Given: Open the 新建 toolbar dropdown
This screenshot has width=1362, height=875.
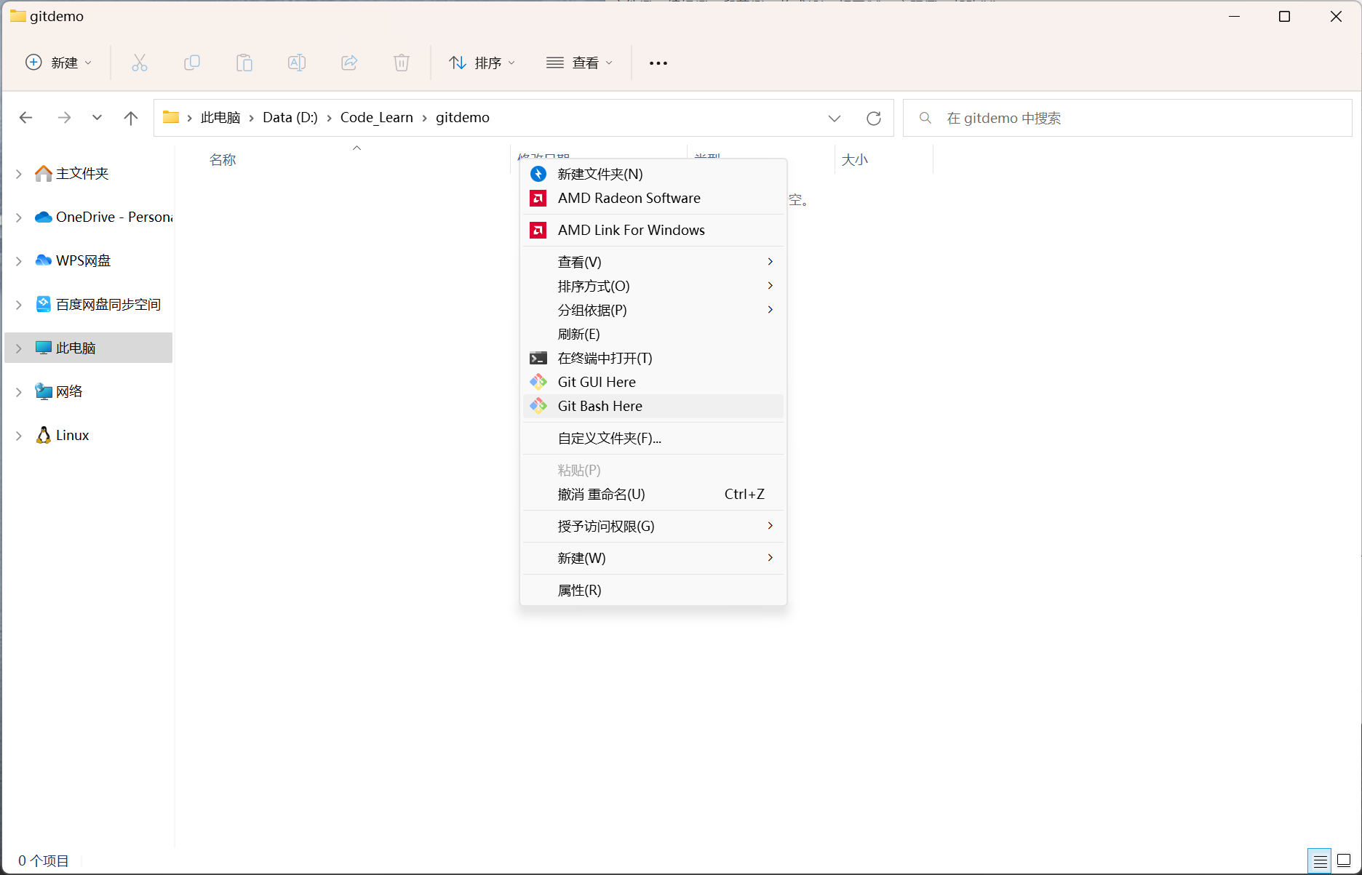Looking at the screenshot, I should point(59,63).
